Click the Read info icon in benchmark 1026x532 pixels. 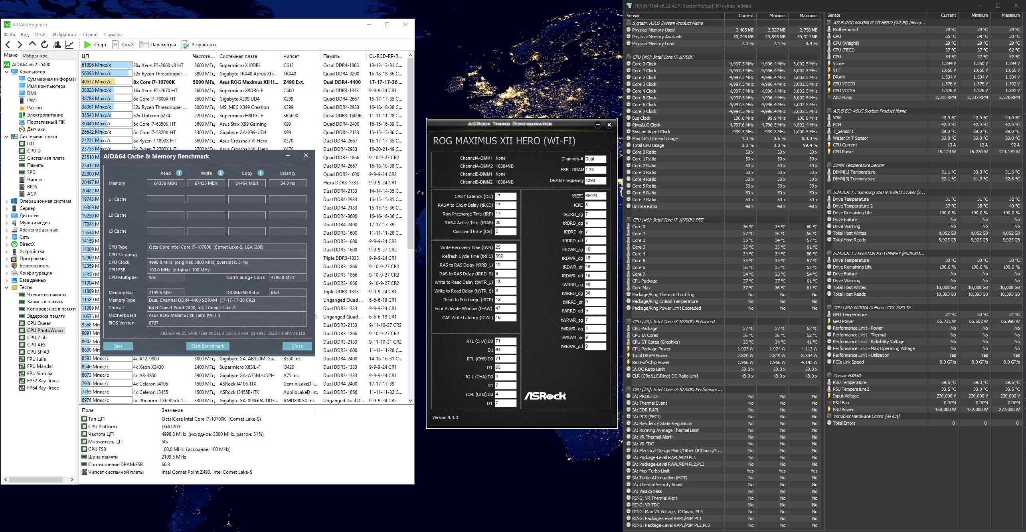coord(179,173)
